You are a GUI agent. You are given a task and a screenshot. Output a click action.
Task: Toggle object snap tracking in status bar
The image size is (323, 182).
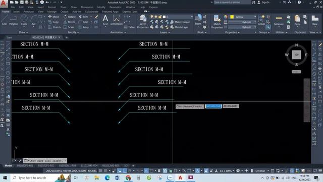point(146,171)
